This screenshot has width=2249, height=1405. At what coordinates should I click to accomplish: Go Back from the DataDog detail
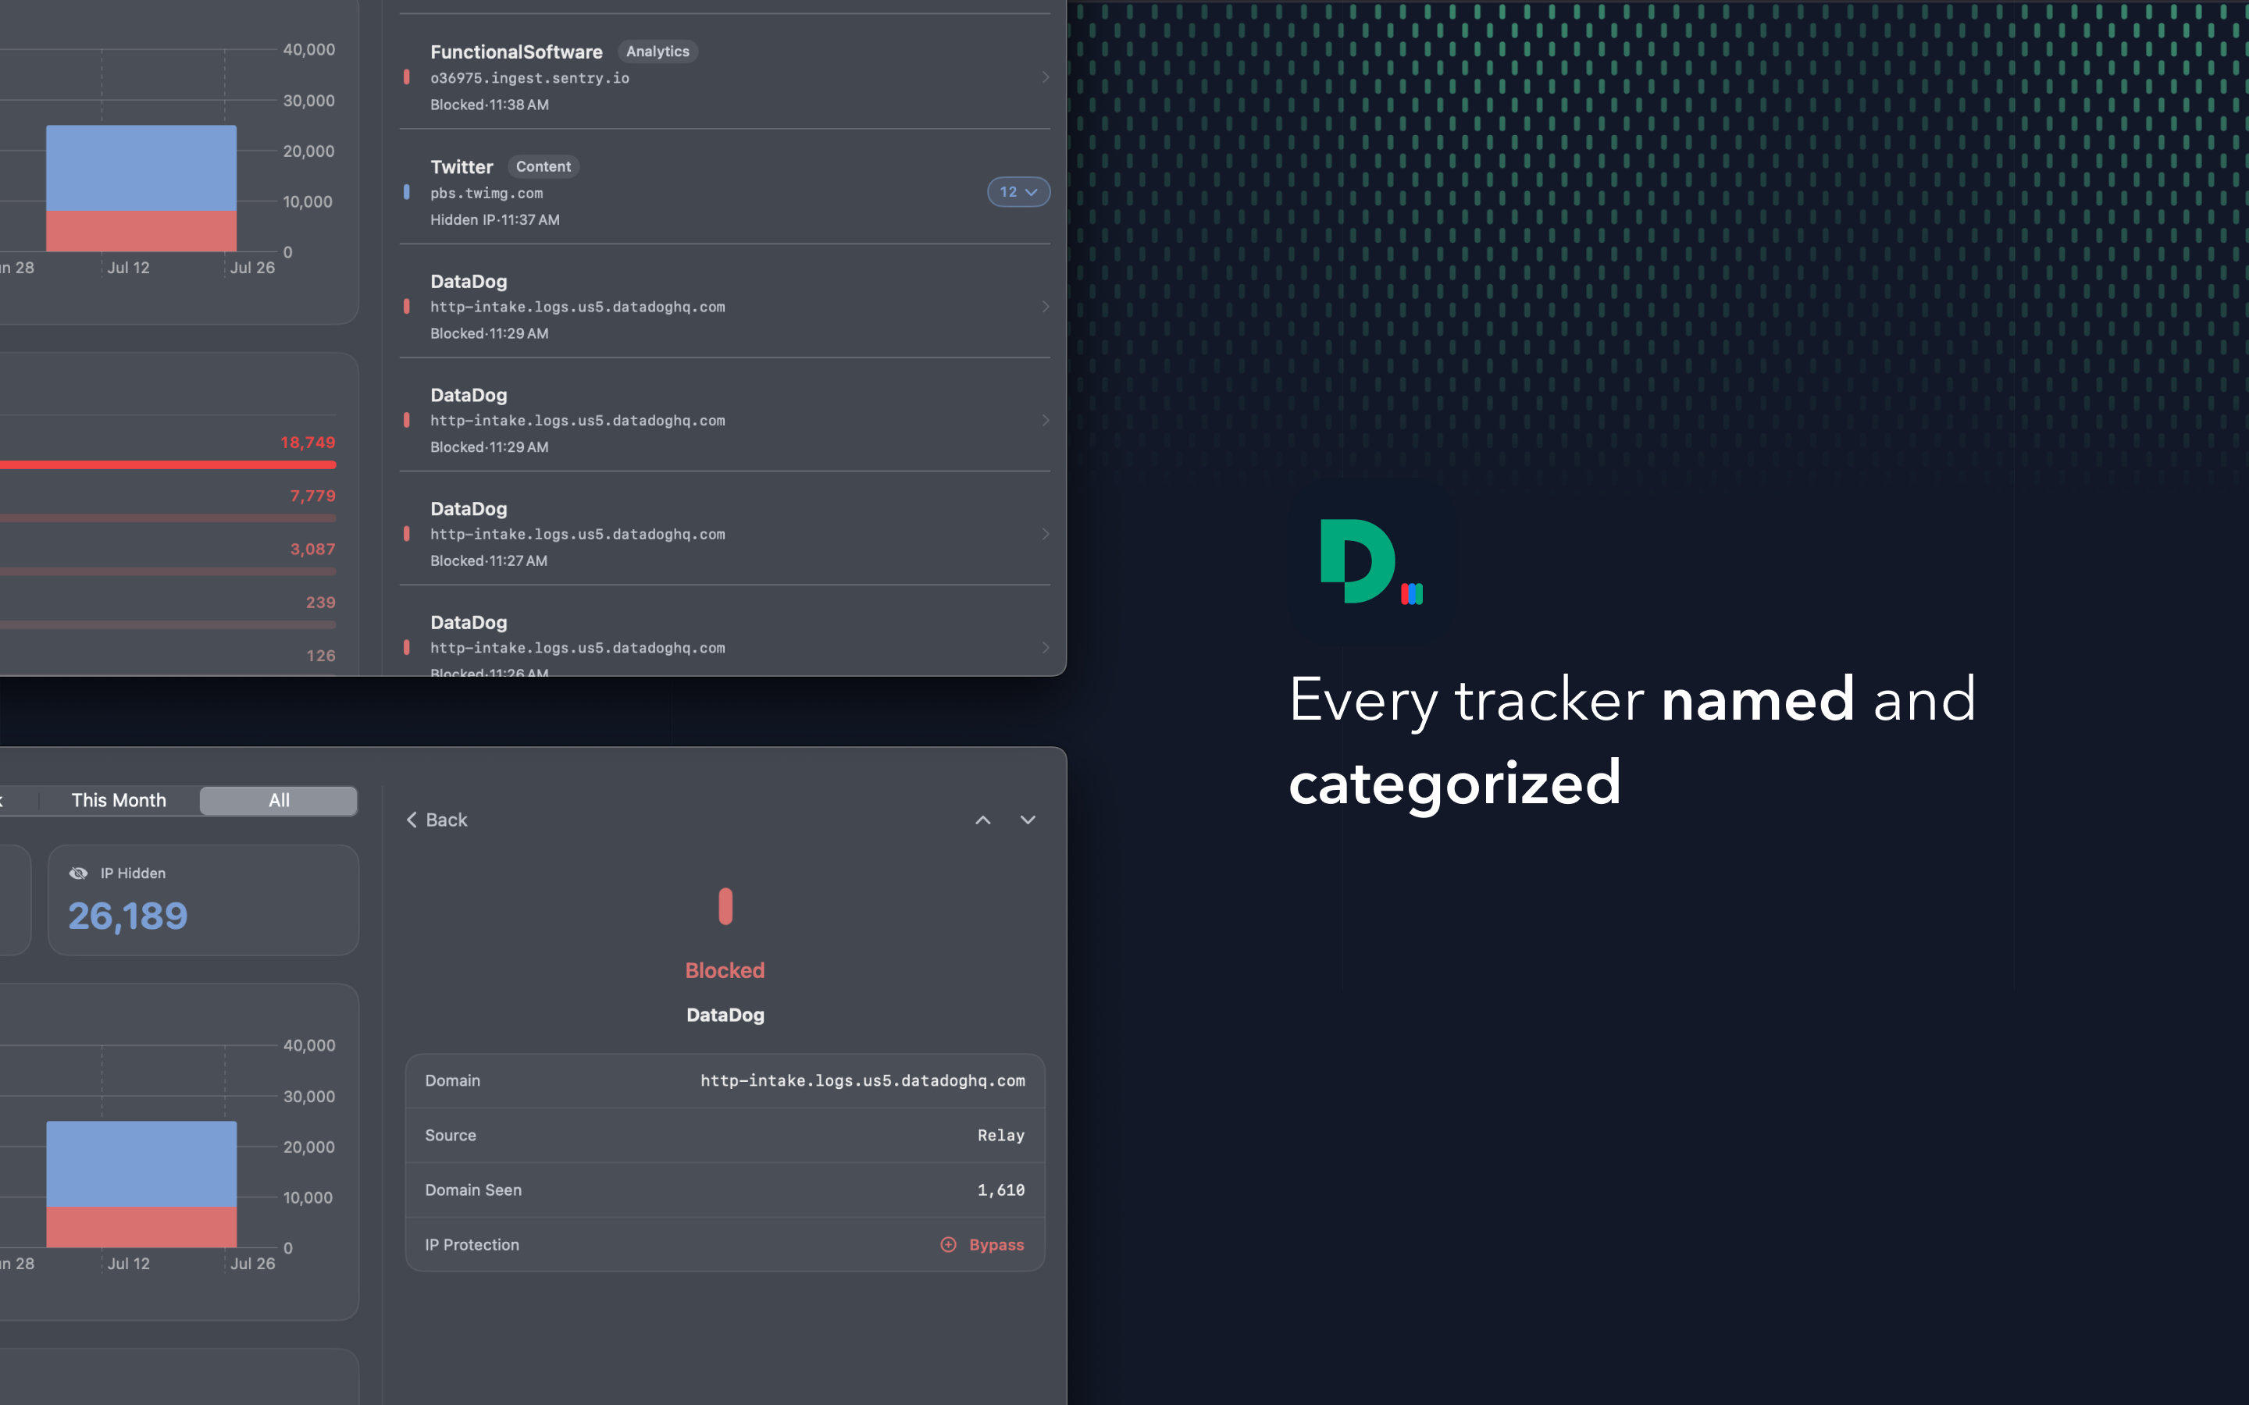tap(437, 820)
